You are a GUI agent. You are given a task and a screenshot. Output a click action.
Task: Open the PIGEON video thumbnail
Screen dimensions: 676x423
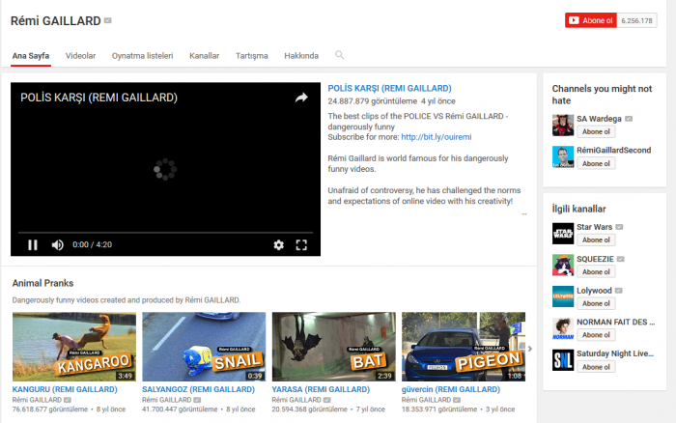[464, 347]
